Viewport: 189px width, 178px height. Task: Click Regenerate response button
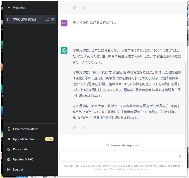122,145
